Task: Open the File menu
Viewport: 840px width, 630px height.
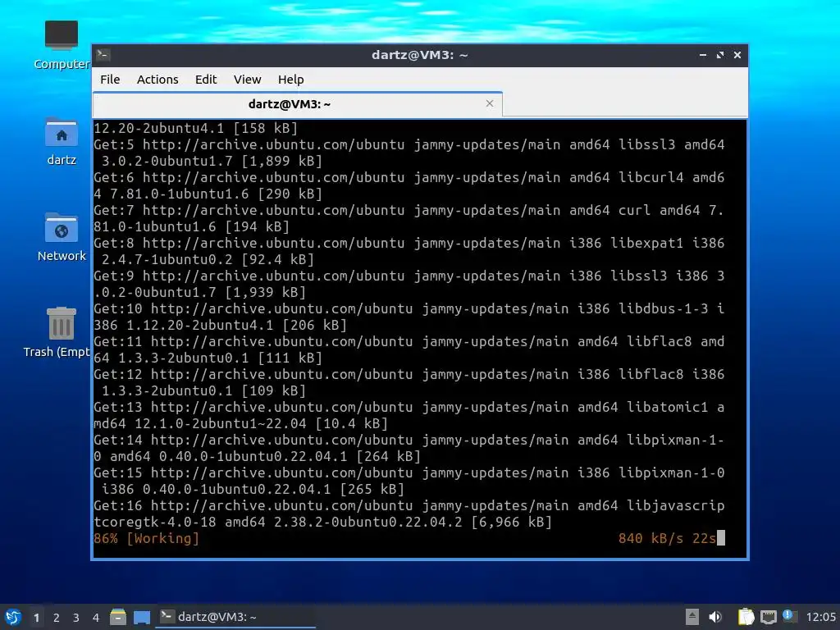Action: (110, 80)
